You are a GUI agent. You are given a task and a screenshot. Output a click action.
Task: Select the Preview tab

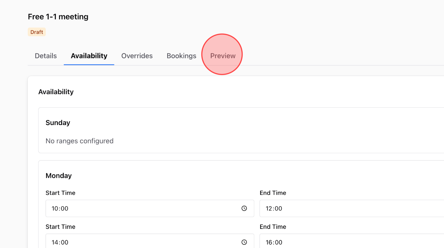[x=223, y=56]
